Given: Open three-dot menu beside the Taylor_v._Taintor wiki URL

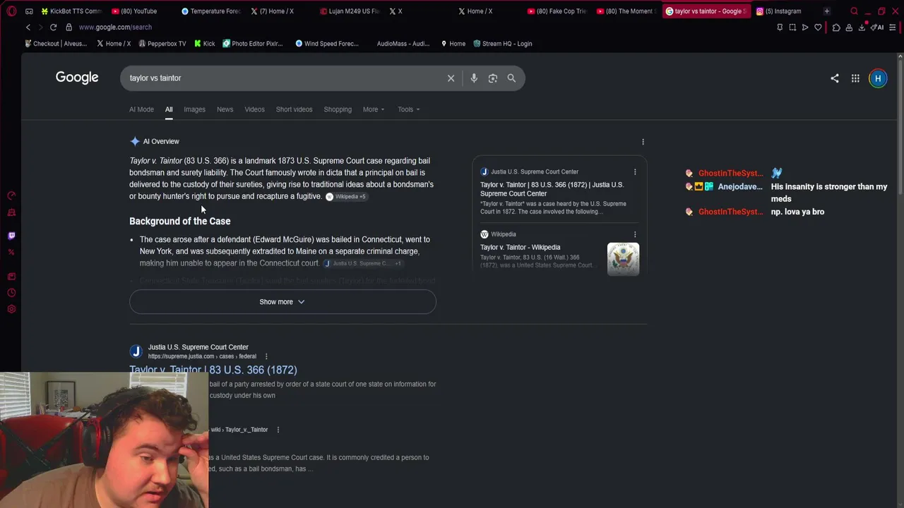Looking at the screenshot, I should tap(278, 430).
